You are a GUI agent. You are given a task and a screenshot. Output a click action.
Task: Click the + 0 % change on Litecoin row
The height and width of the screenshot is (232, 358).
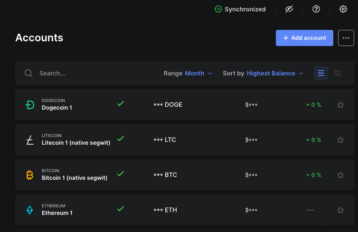pyautogui.click(x=313, y=140)
